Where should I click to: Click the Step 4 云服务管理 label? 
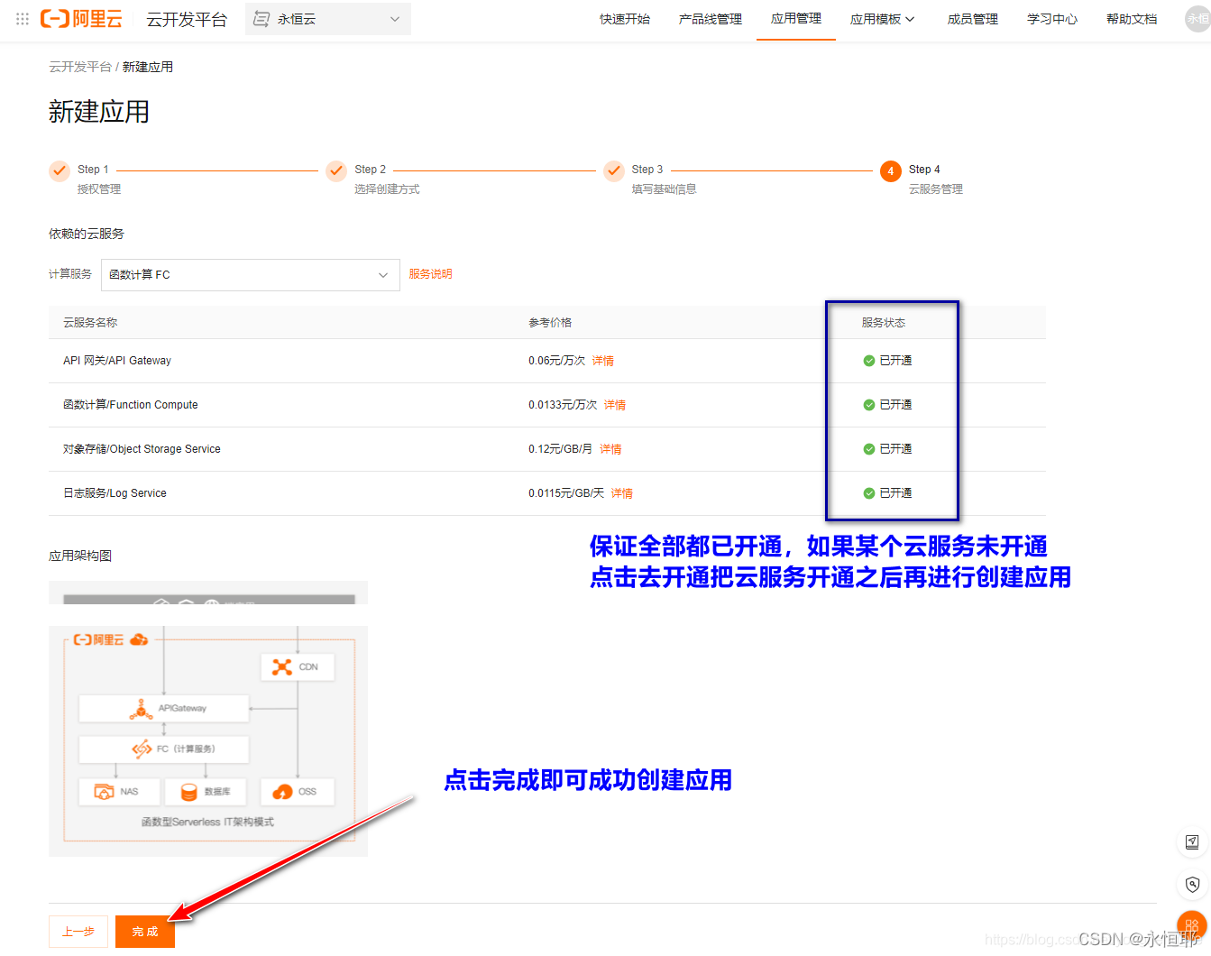pyautogui.click(x=936, y=189)
